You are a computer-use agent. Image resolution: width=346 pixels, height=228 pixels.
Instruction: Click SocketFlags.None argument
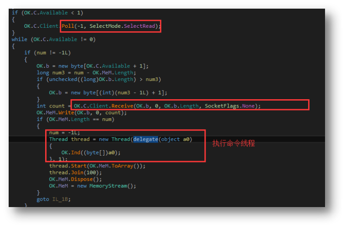point(230,106)
